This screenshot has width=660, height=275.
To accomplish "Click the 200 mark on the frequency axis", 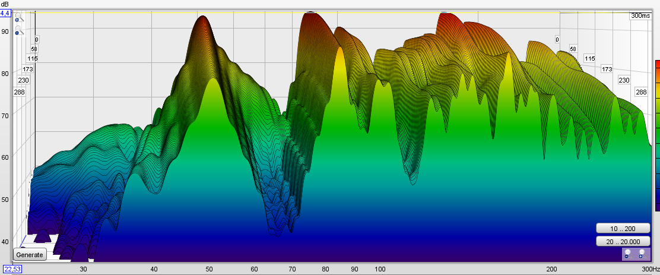I will point(552,270).
